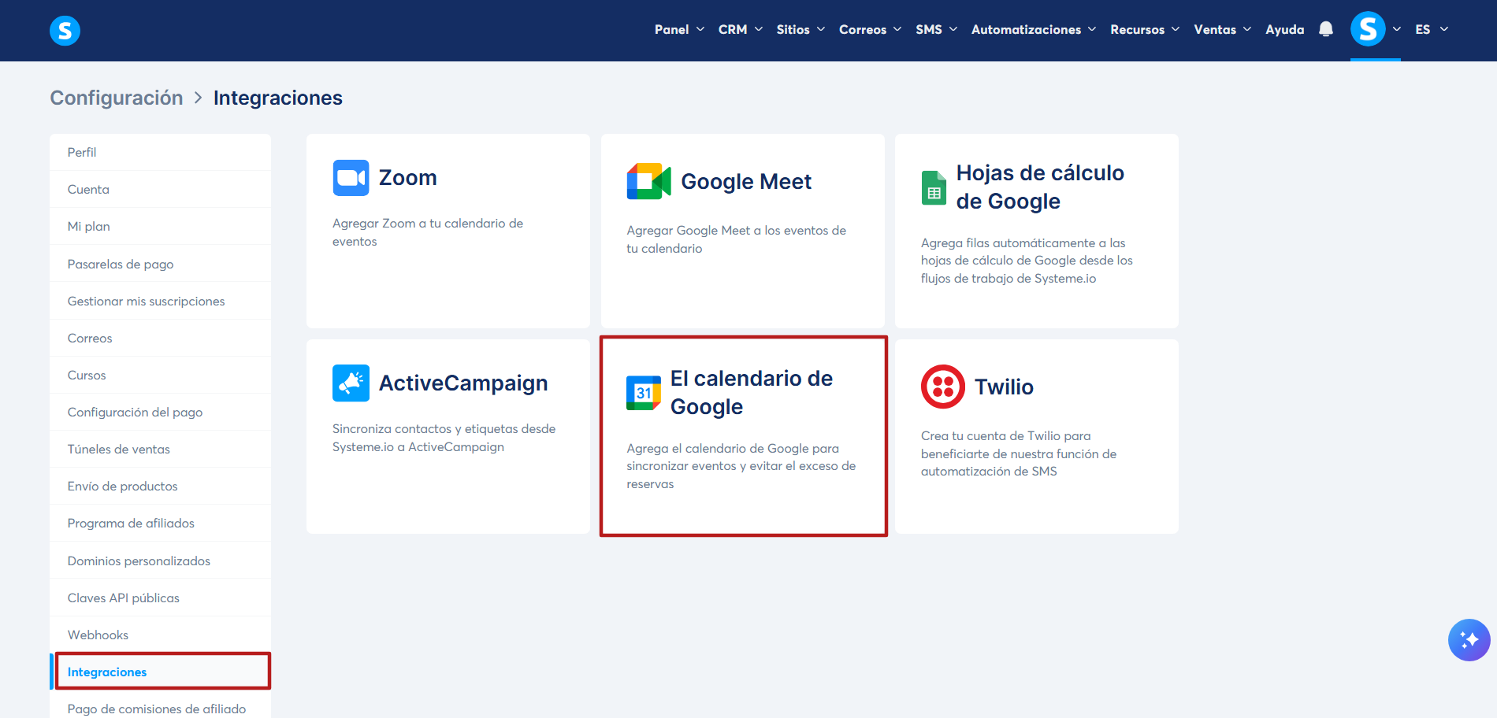Expand the Sitios dropdown menu
Image resolution: width=1497 pixels, height=718 pixels.
pos(801,29)
